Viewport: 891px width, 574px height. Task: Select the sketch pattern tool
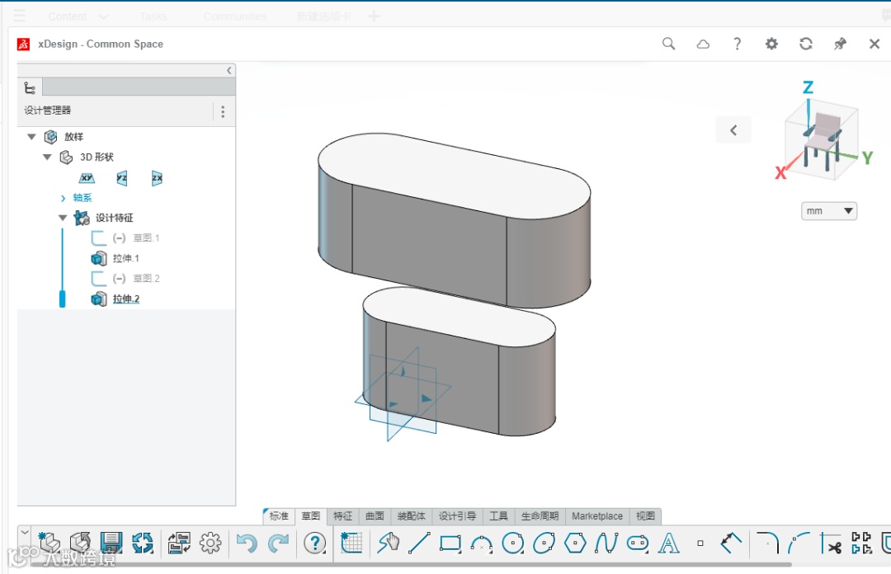pos(861,543)
